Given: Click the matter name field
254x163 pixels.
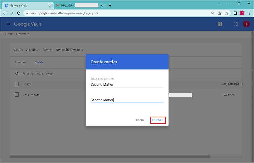Looking at the screenshot, I should coord(127,84).
